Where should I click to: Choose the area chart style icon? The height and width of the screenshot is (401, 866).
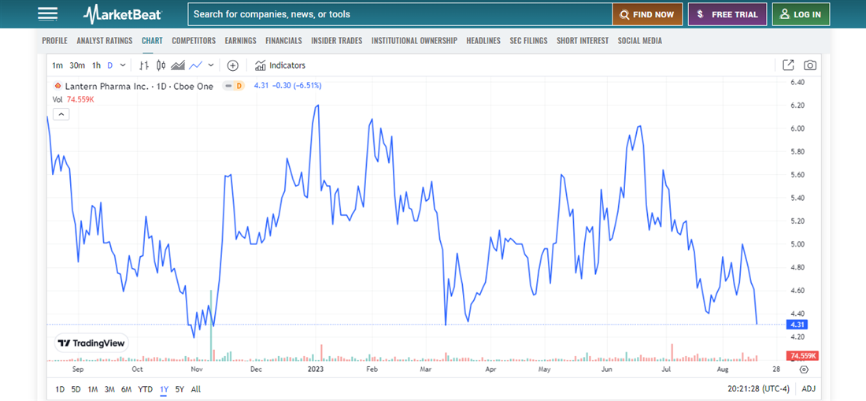[x=178, y=65]
